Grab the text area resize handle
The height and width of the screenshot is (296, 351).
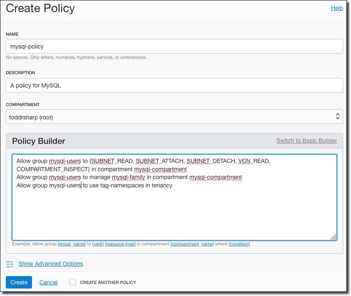[x=333, y=237]
